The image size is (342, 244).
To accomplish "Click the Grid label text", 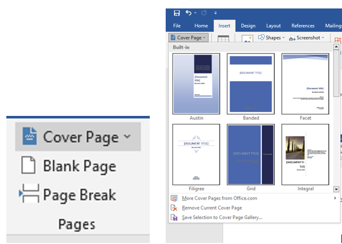I will (x=251, y=188).
